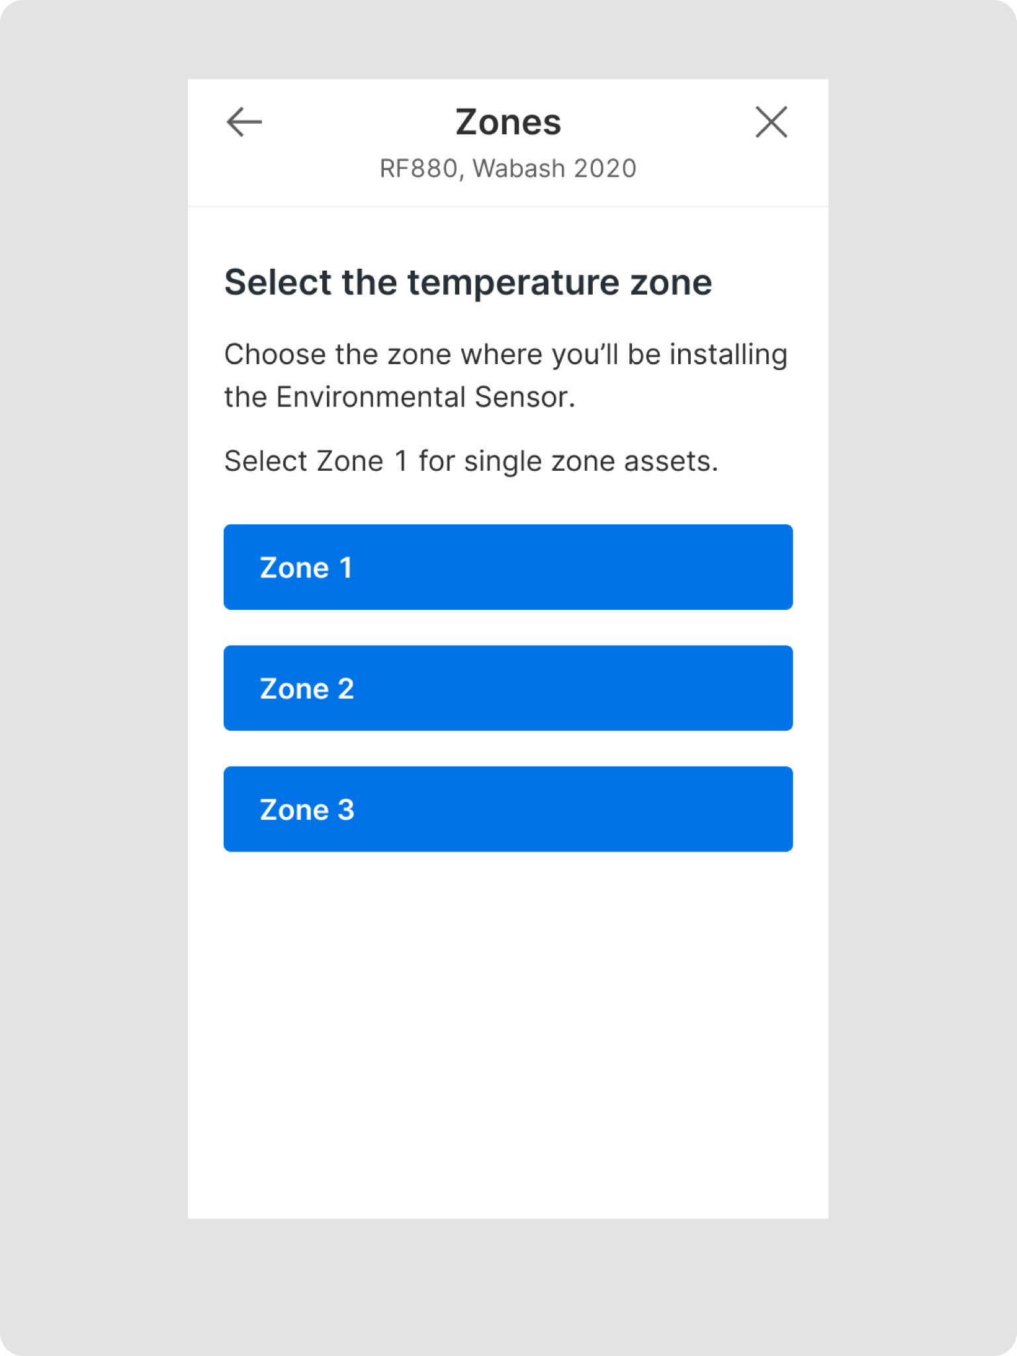Click empty white area below Zone 3

click(508, 1033)
